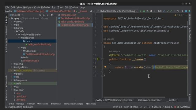Open the Refactor menu
196x110 pixels.
coord(46,7)
